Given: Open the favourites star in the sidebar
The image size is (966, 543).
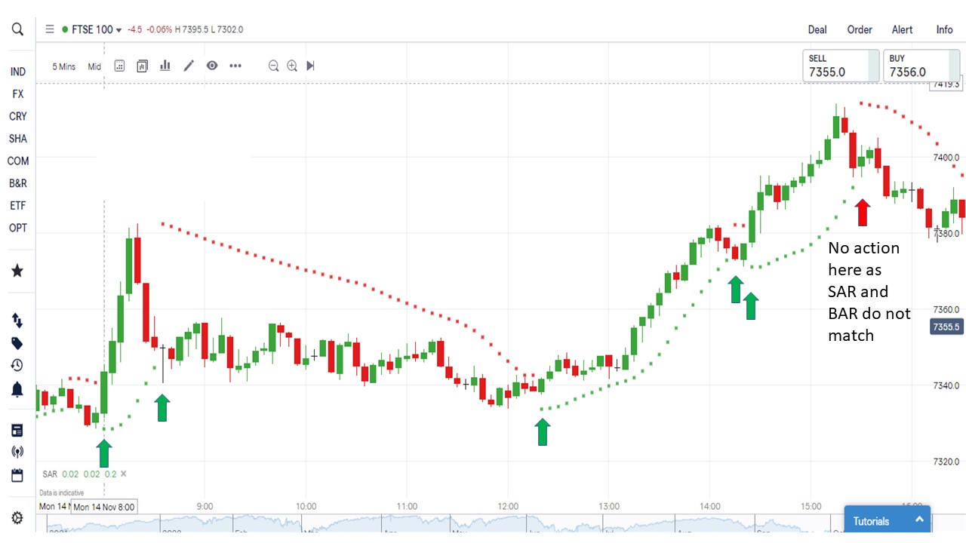Looking at the screenshot, I should pos(17,271).
